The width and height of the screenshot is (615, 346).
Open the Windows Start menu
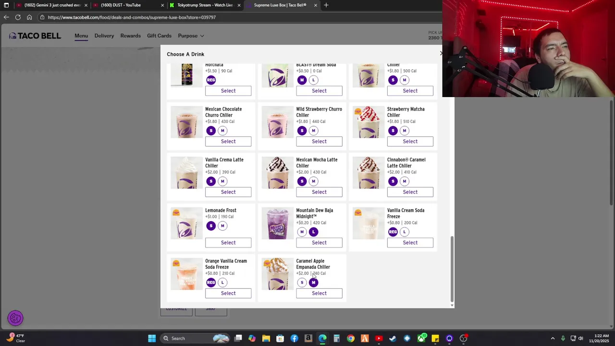(152, 338)
